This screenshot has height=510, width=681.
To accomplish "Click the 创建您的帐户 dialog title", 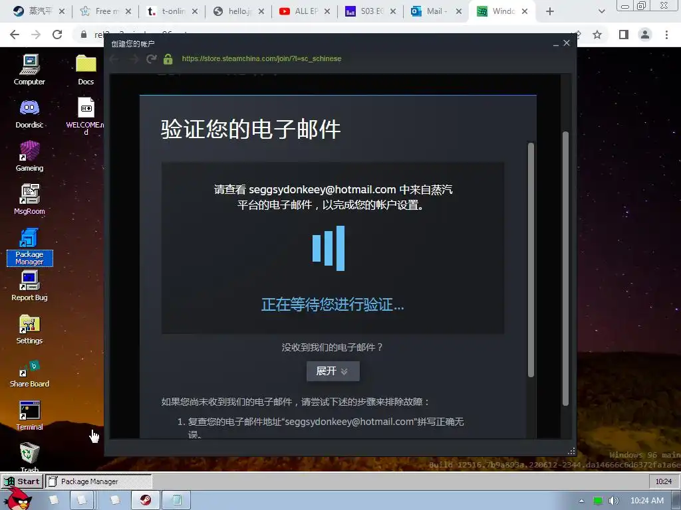I will click(132, 44).
